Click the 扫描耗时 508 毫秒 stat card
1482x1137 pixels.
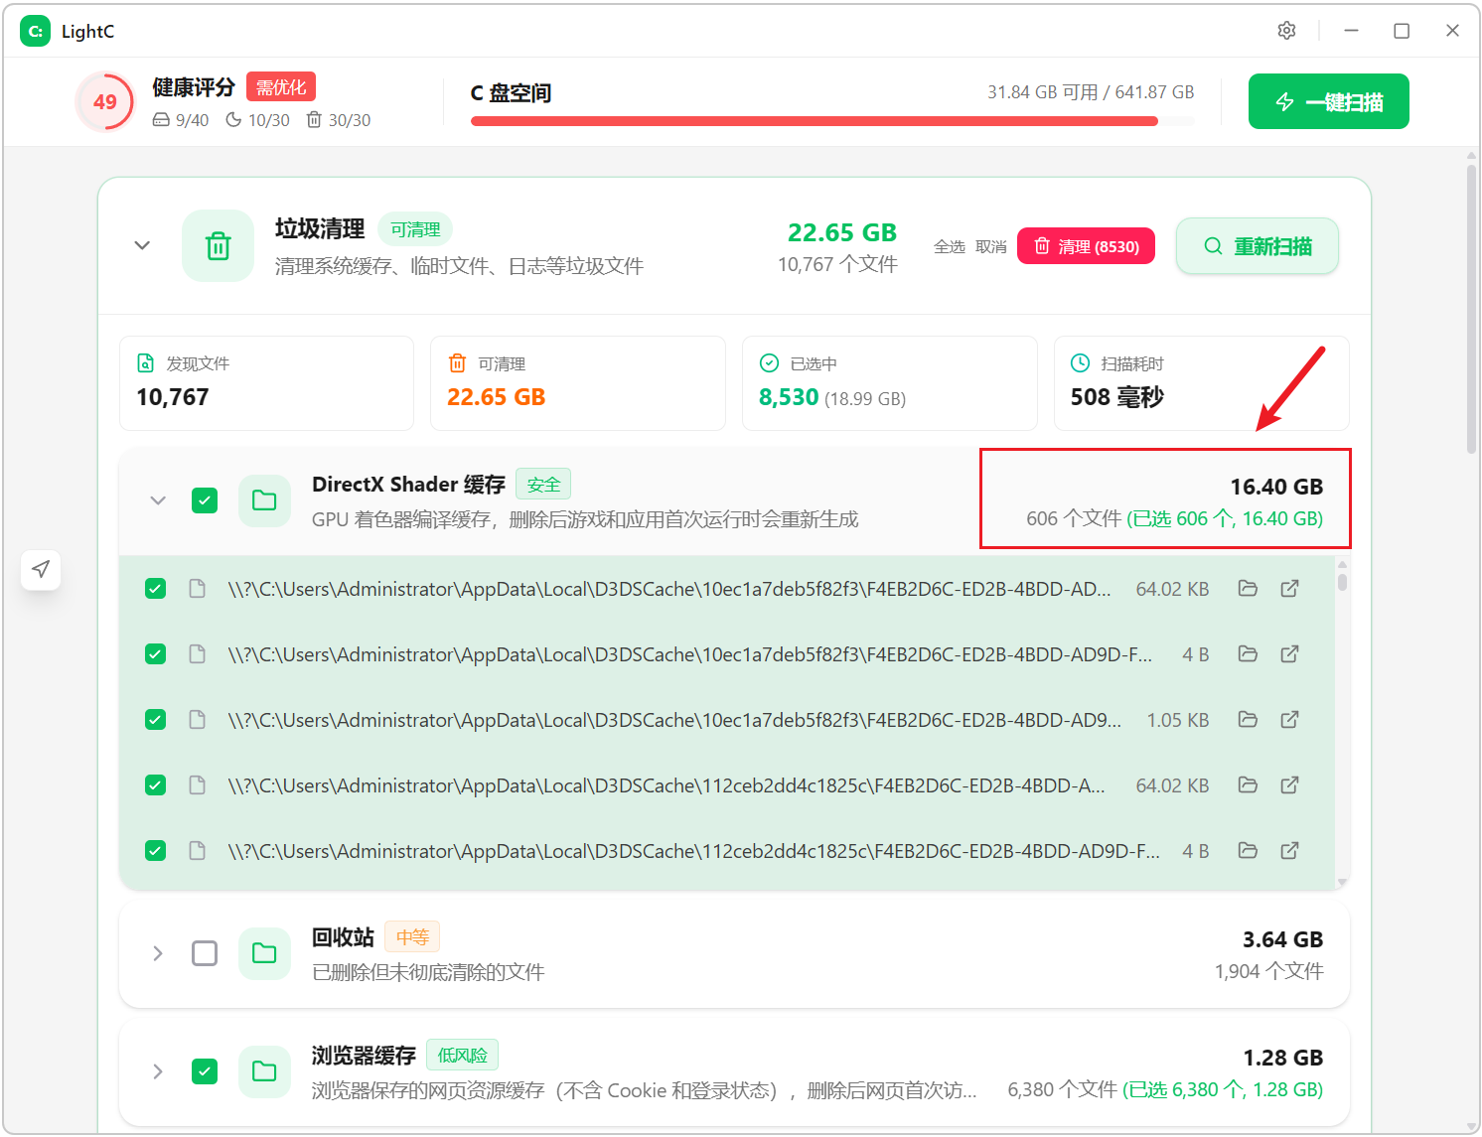tap(1201, 383)
